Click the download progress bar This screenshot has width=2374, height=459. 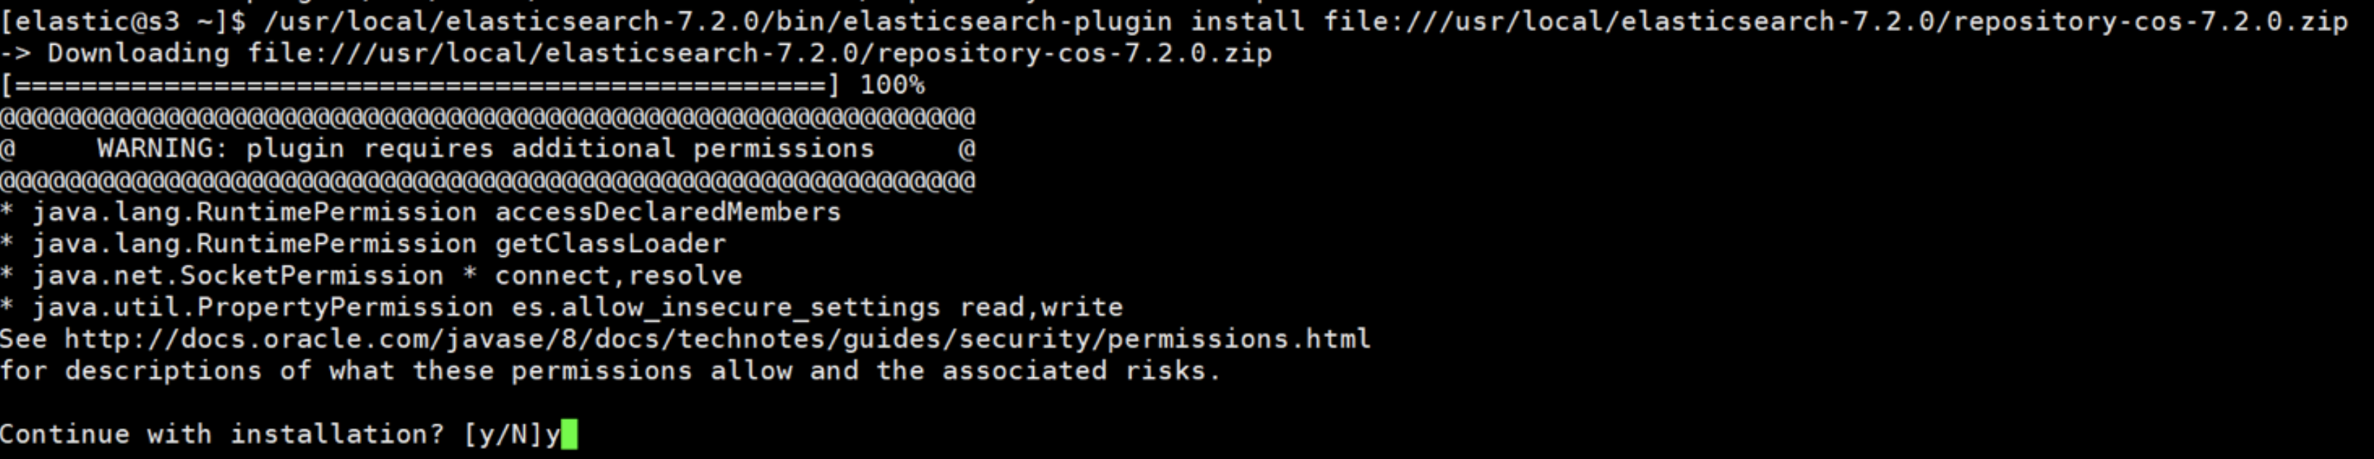tap(420, 86)
